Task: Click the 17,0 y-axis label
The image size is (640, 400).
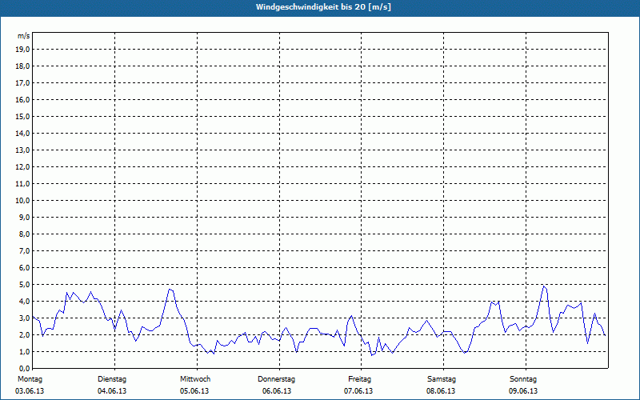Action: 23,83
